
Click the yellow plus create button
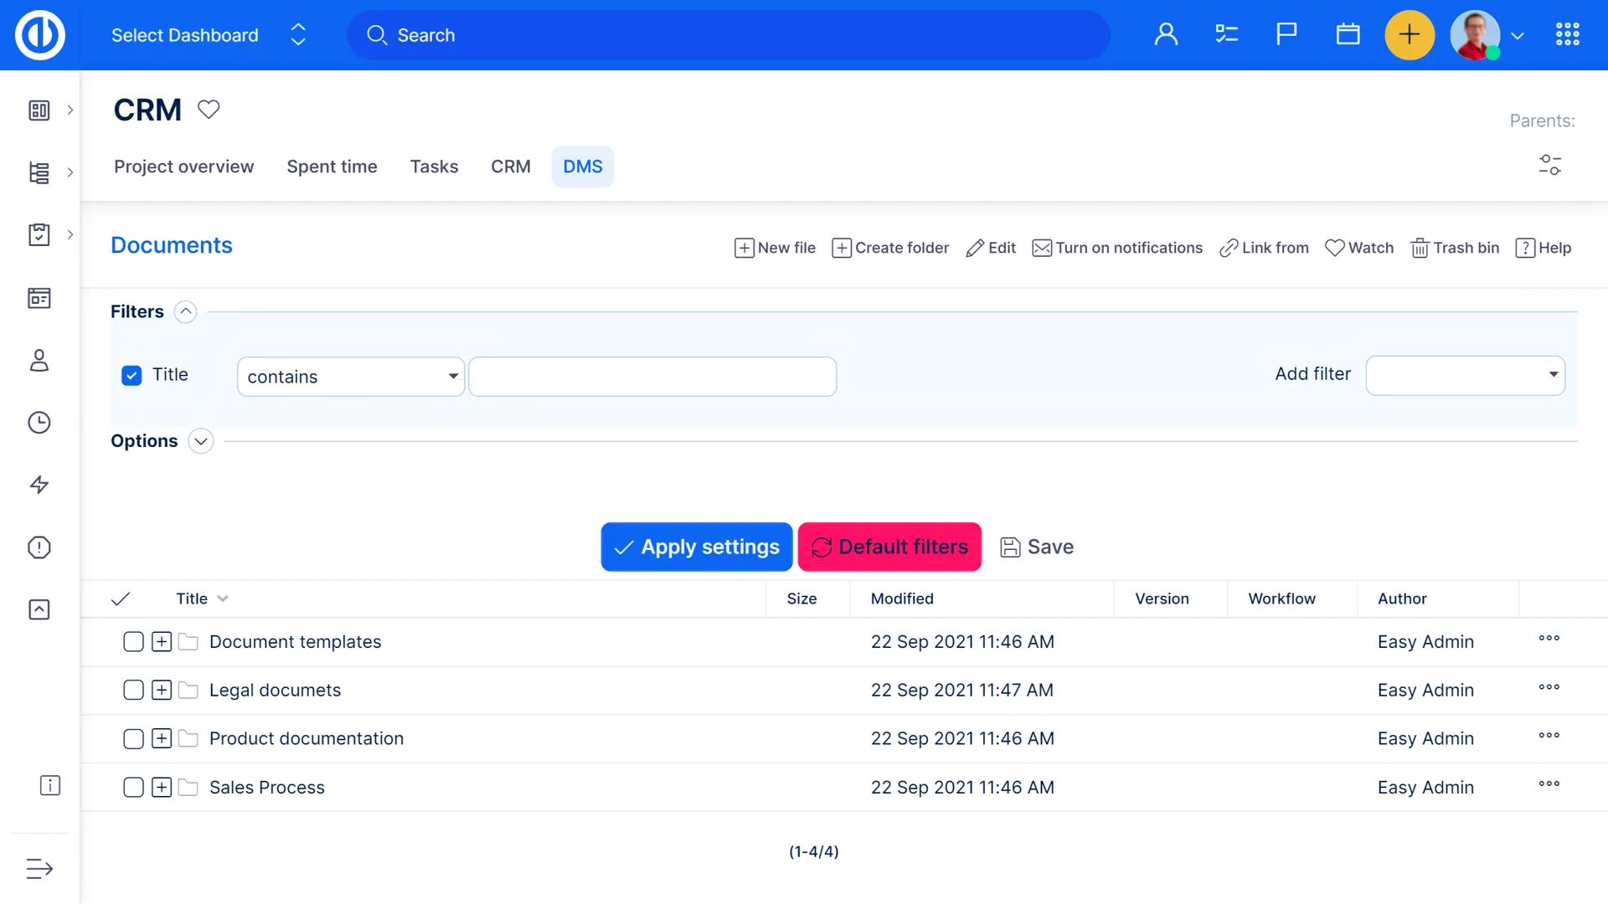(1409, 35)
